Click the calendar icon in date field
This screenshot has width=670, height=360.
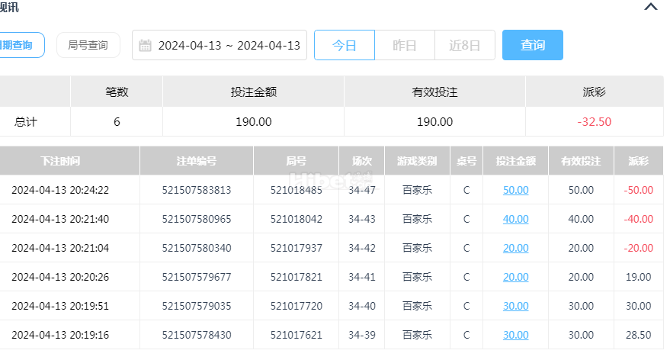(x=146, y=45)
